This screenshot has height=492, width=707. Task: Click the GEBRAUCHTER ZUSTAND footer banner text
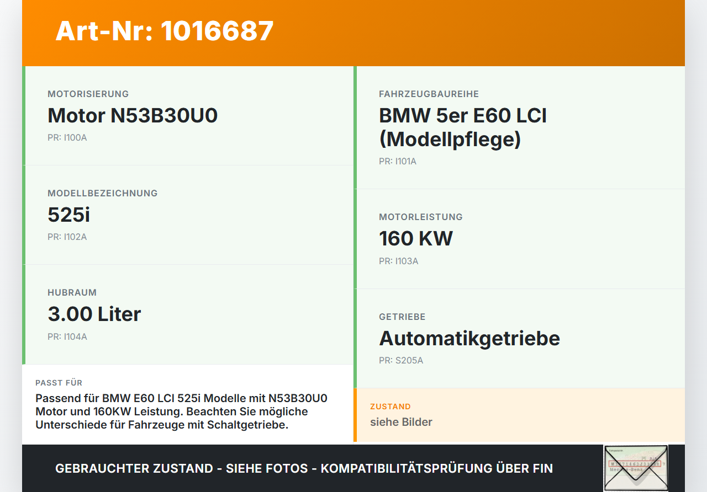[304, 469]
